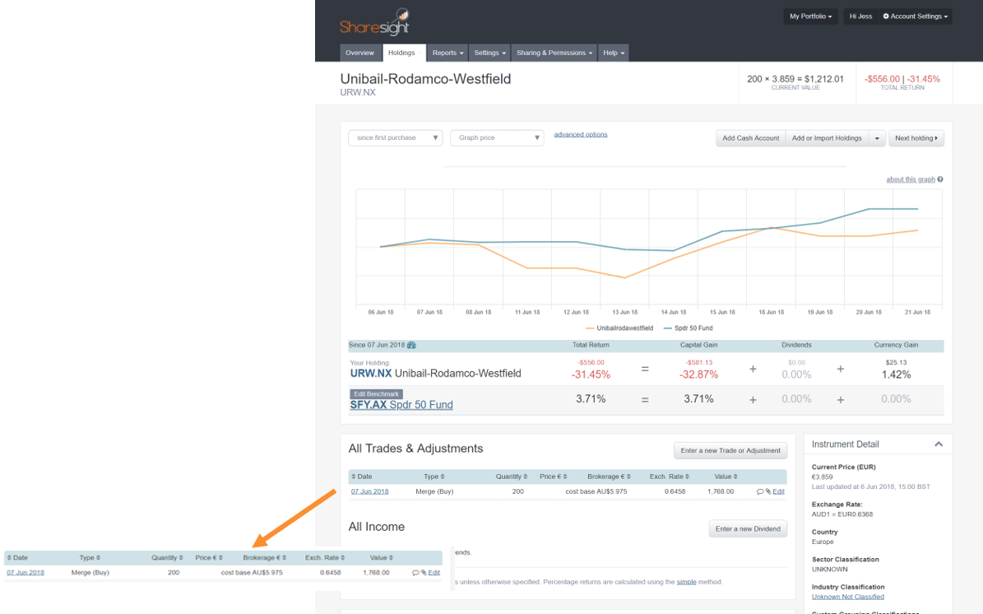The image size is (983, 614).
Task: Sort by Value under All Trades & Adjustments heading
Action: [x=726, y=477]
